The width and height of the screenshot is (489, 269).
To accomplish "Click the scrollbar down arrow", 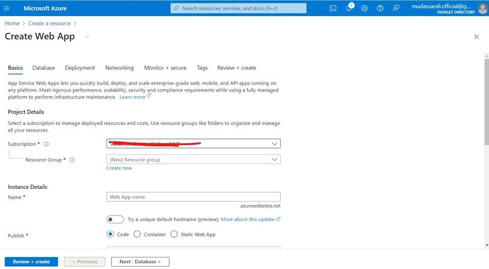I will pos(487,245).
